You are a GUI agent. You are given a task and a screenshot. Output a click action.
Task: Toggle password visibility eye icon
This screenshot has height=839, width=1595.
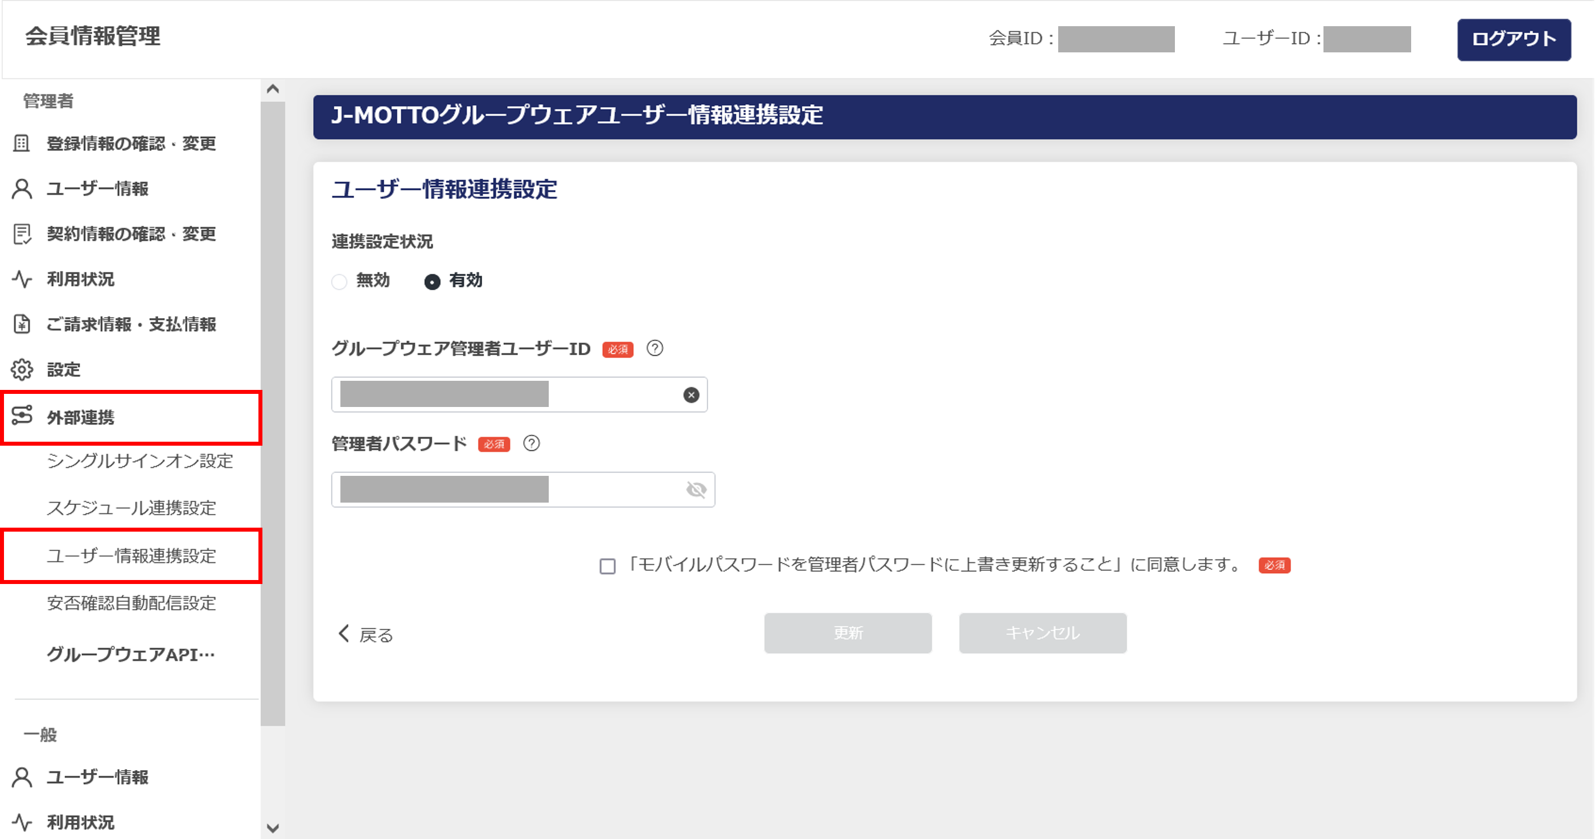coord(696,490)
